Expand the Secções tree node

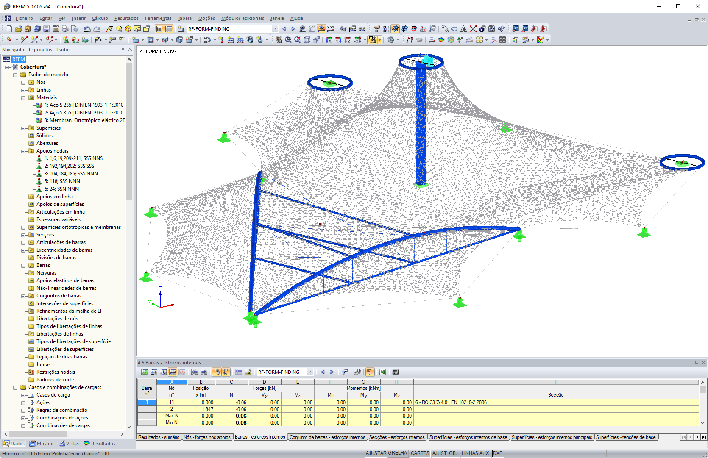(x=23, y=235)
